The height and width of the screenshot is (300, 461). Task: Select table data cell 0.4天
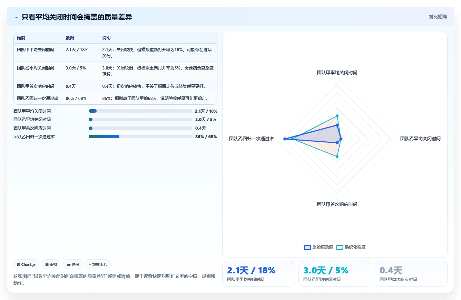(71, 86)
